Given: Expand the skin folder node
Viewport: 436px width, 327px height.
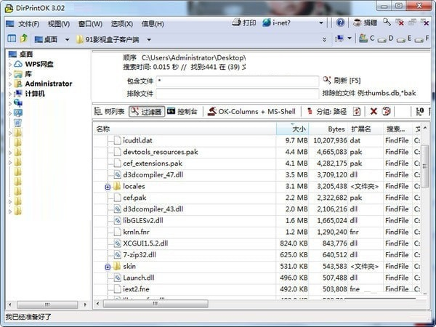Looking at the screenshot, I should click(x=108, y=267).
